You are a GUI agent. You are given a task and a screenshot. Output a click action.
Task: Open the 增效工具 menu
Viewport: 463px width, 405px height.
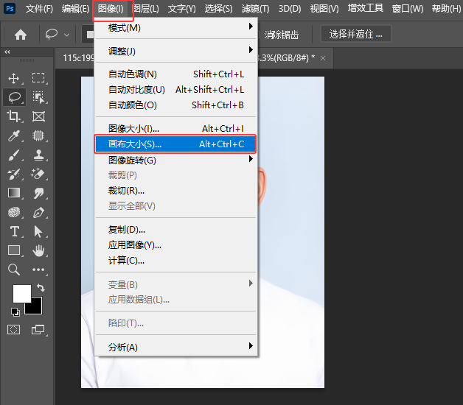365,8
